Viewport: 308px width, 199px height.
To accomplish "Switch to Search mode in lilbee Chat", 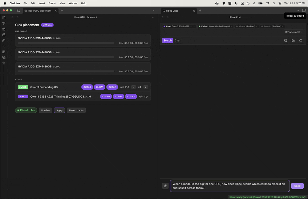I will [x=168, y=40].
